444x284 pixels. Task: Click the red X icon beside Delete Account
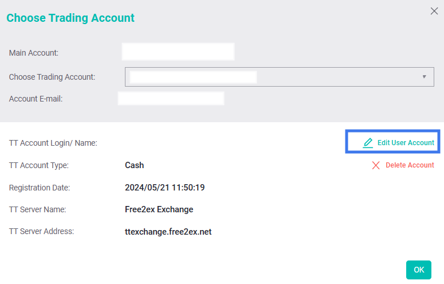pyautogui.click(x=376, y=165)
